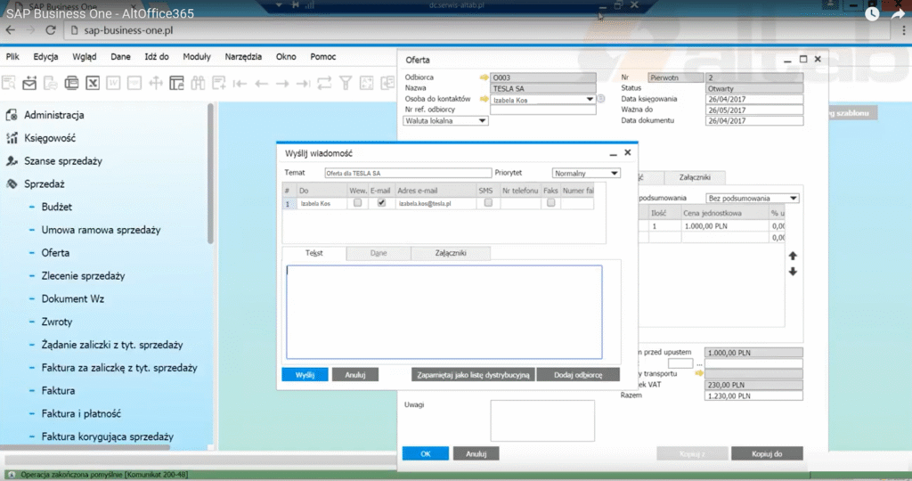The image size is (912, 481).
Task: Click the left menu's vertical scrollbar
Action: [x=210, y=175]
